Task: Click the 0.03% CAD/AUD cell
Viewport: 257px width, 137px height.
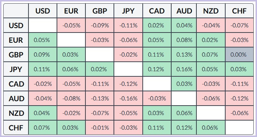Action: coord(184,84)
